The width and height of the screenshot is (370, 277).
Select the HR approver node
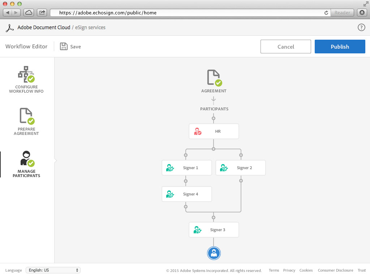tap(214, 131)
